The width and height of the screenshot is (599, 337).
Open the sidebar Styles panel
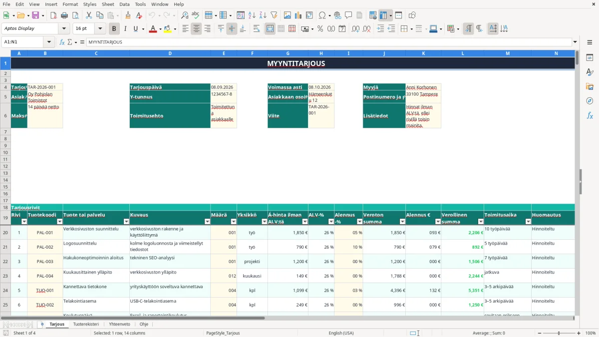(590, 72)
